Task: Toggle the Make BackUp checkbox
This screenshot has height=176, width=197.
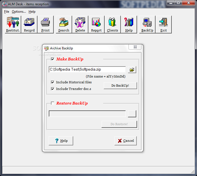Action: click(53, 59)
